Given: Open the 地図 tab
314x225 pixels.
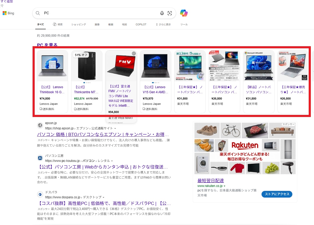Looking at the screenshot, I should pos(124,24).
